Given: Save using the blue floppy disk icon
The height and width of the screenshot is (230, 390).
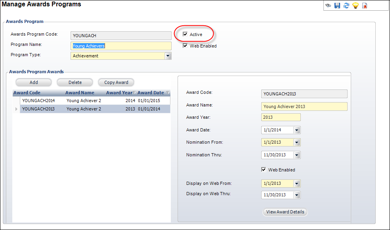Looking at the screenshot, I should coord(337,6).
